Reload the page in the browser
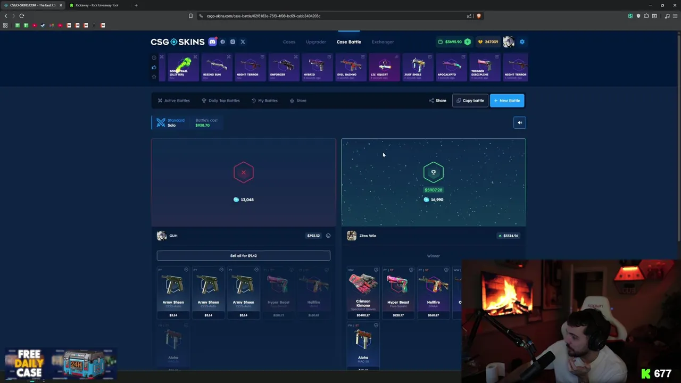Viewport: 681px width, 383px height. tap(22, 16)
